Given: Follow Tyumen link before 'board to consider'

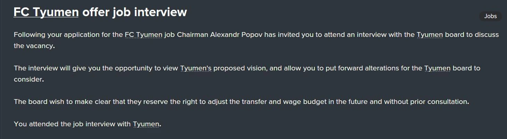Looking at the screenshot, I should click(x=437, y=68).
